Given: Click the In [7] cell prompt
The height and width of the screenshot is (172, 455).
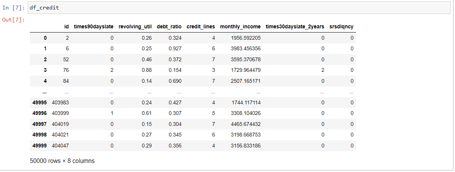Looking at the screenshot, I should 14,8.
